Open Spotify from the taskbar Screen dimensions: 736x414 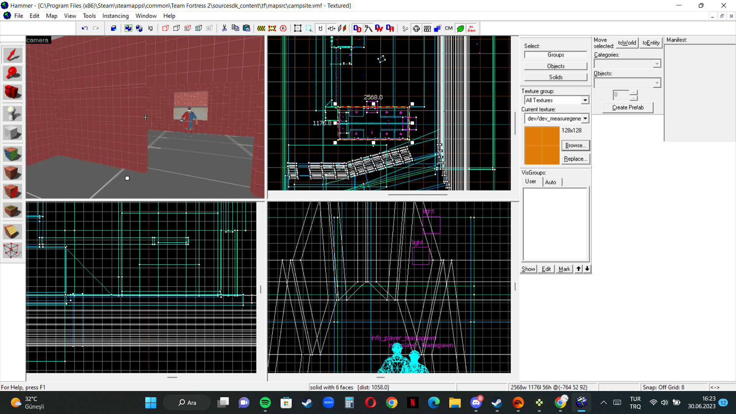pos(265,402)
